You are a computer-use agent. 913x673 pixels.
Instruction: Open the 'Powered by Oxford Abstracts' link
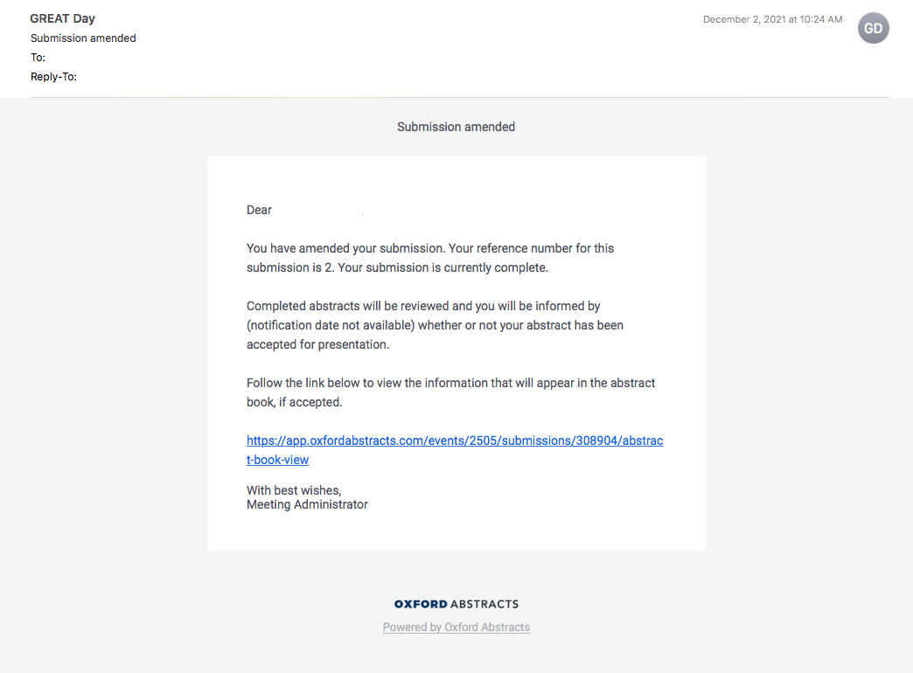pyautogui.click(x=456, y=628)
